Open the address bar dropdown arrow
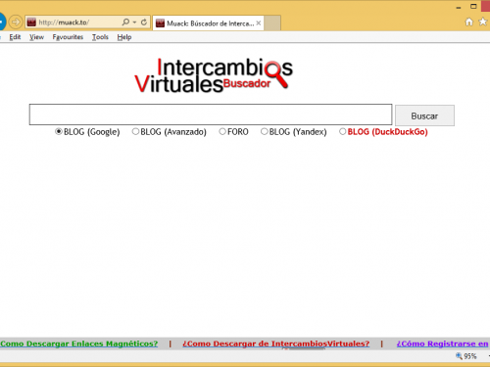 pyautogui.click(x=134, y=23)
